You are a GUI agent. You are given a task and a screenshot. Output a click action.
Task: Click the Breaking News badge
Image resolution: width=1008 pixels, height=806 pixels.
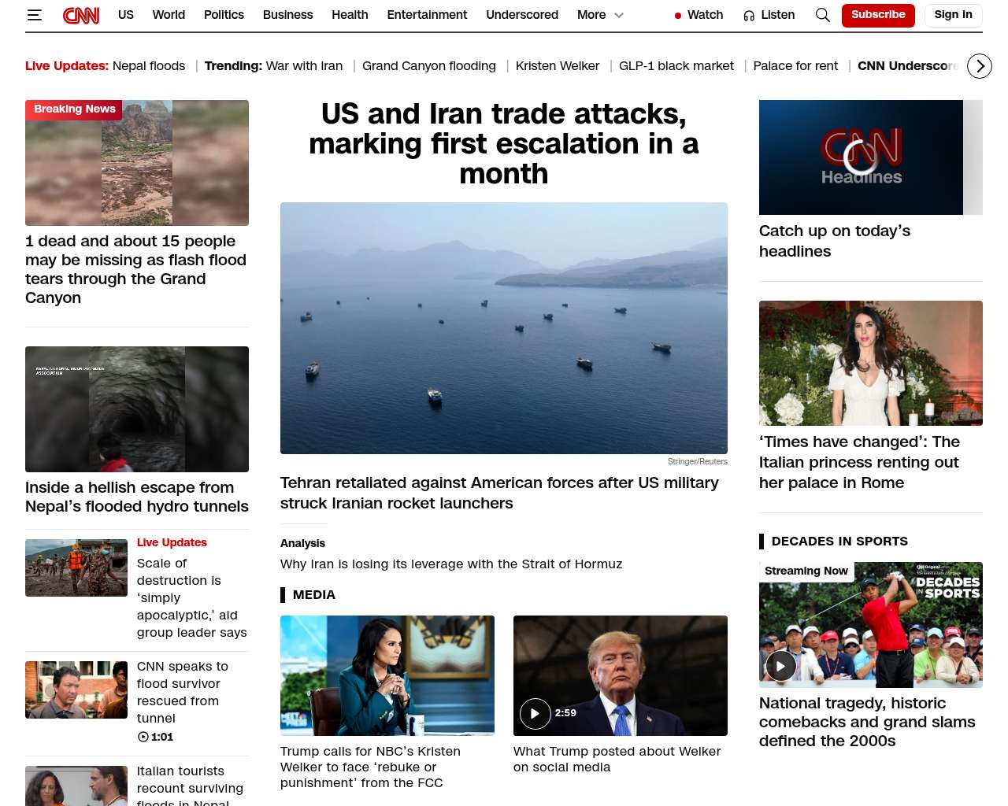pos(74,109)
